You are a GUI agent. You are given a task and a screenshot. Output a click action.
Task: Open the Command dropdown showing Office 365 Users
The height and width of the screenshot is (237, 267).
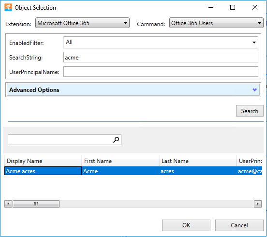click(216, 23)
